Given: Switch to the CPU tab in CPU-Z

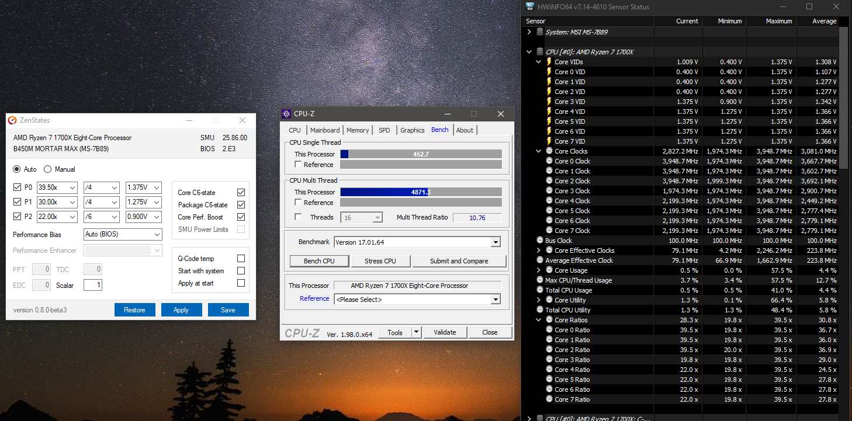Looking at the screenshot, I should pyautogui.click(x=295, y=130).
